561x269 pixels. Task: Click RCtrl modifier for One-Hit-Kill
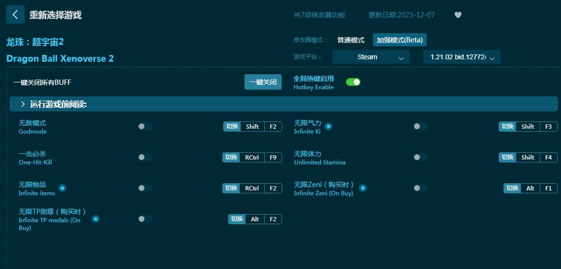pyautogui.click(x=252, y=157)
